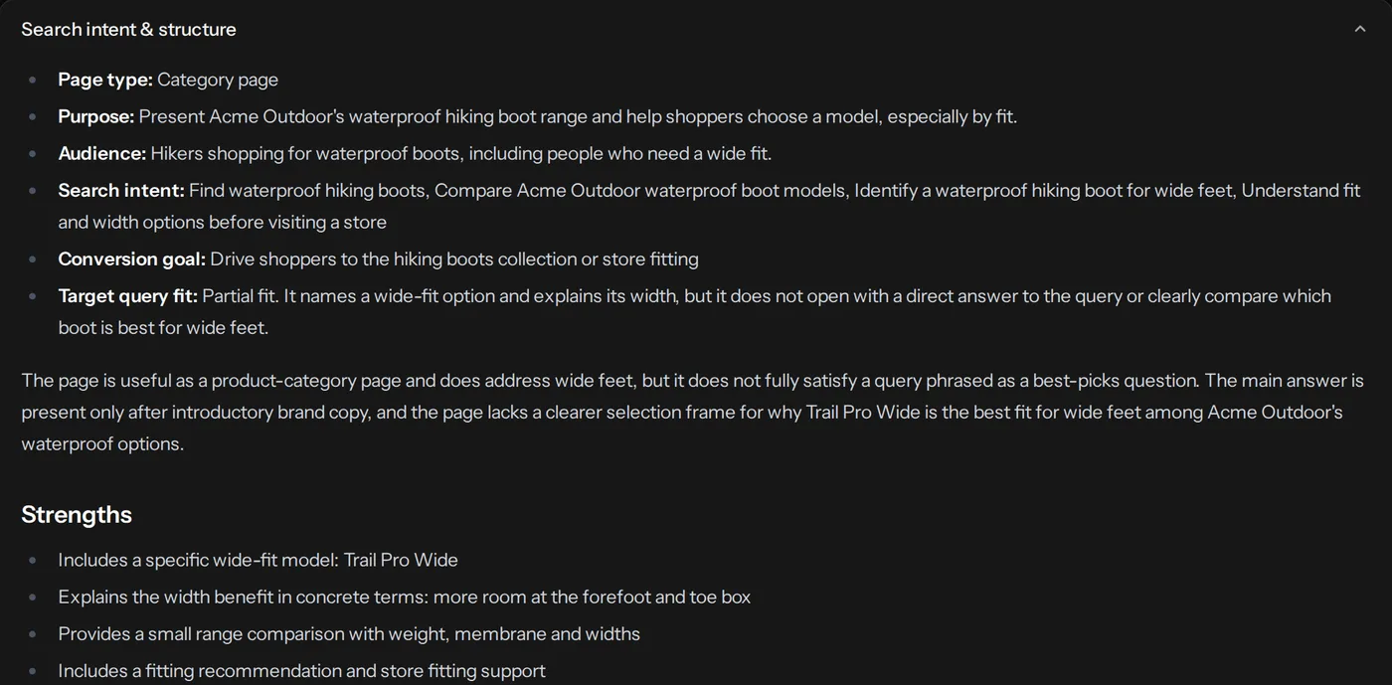Click the store fitting support strength item
The image size is (1392, 685).
click(x=301, y=670)
